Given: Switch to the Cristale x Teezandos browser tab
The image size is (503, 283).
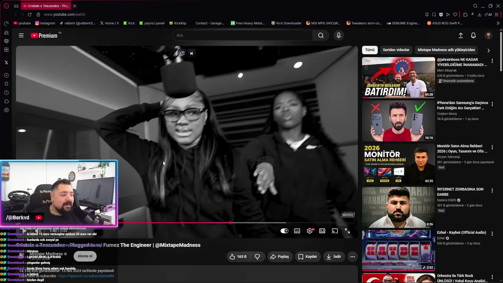Looking at the screenshot, I should click(x=45, y=6).
